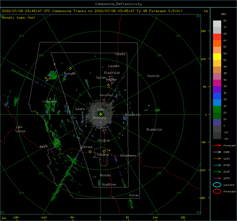237x221 pixels.
Task: Click the Limestone label
Action: [x=50, y=101]
